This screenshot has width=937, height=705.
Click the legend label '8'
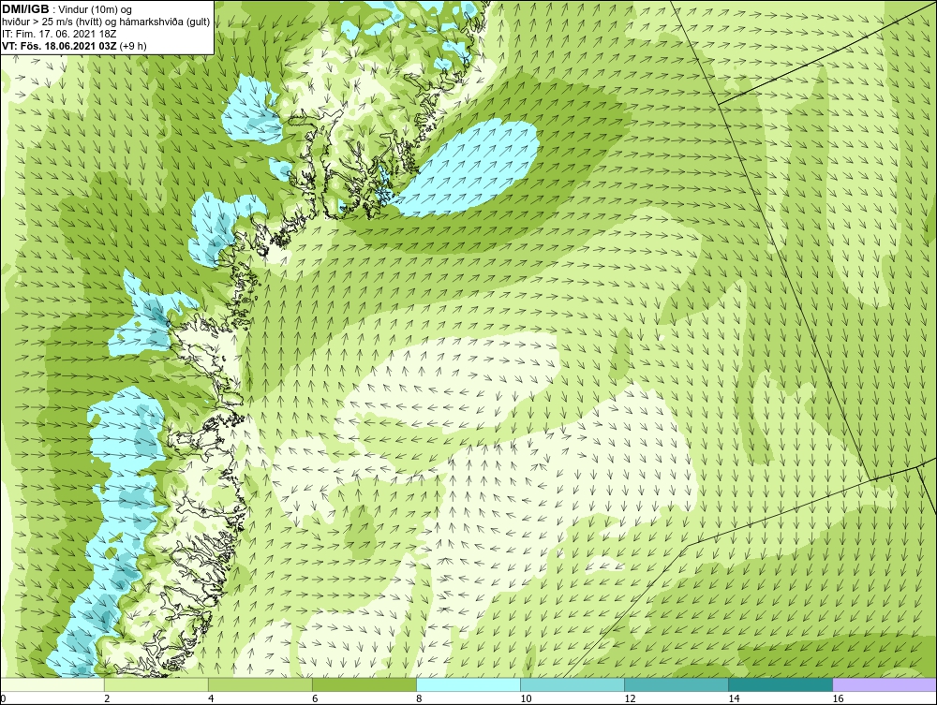click(x=419, y=698)
